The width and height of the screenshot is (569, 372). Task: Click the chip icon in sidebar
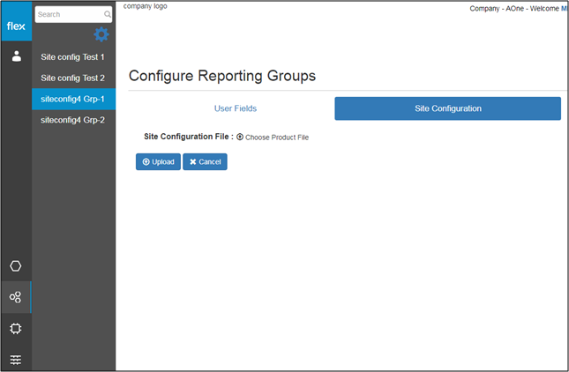pyautogui.click(x=16, y=328)
